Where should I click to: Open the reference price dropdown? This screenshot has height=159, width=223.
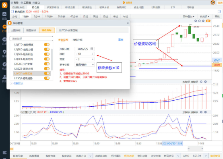coord(85,64)
